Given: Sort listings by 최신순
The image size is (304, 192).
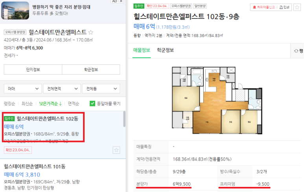Looking at the screenshot, I should click(27, 104).
